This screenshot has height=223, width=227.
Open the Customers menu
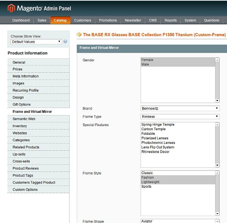pyautogui.click(x=82, y=20)
